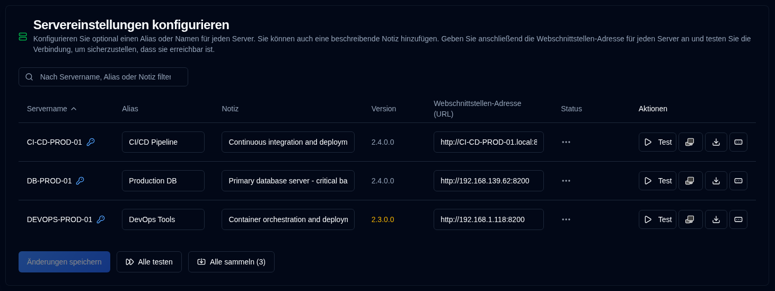The image size is (775, 291).
Task: Edit URL field http://CI-CD-PROD-01.local
Action: (489, 142)
